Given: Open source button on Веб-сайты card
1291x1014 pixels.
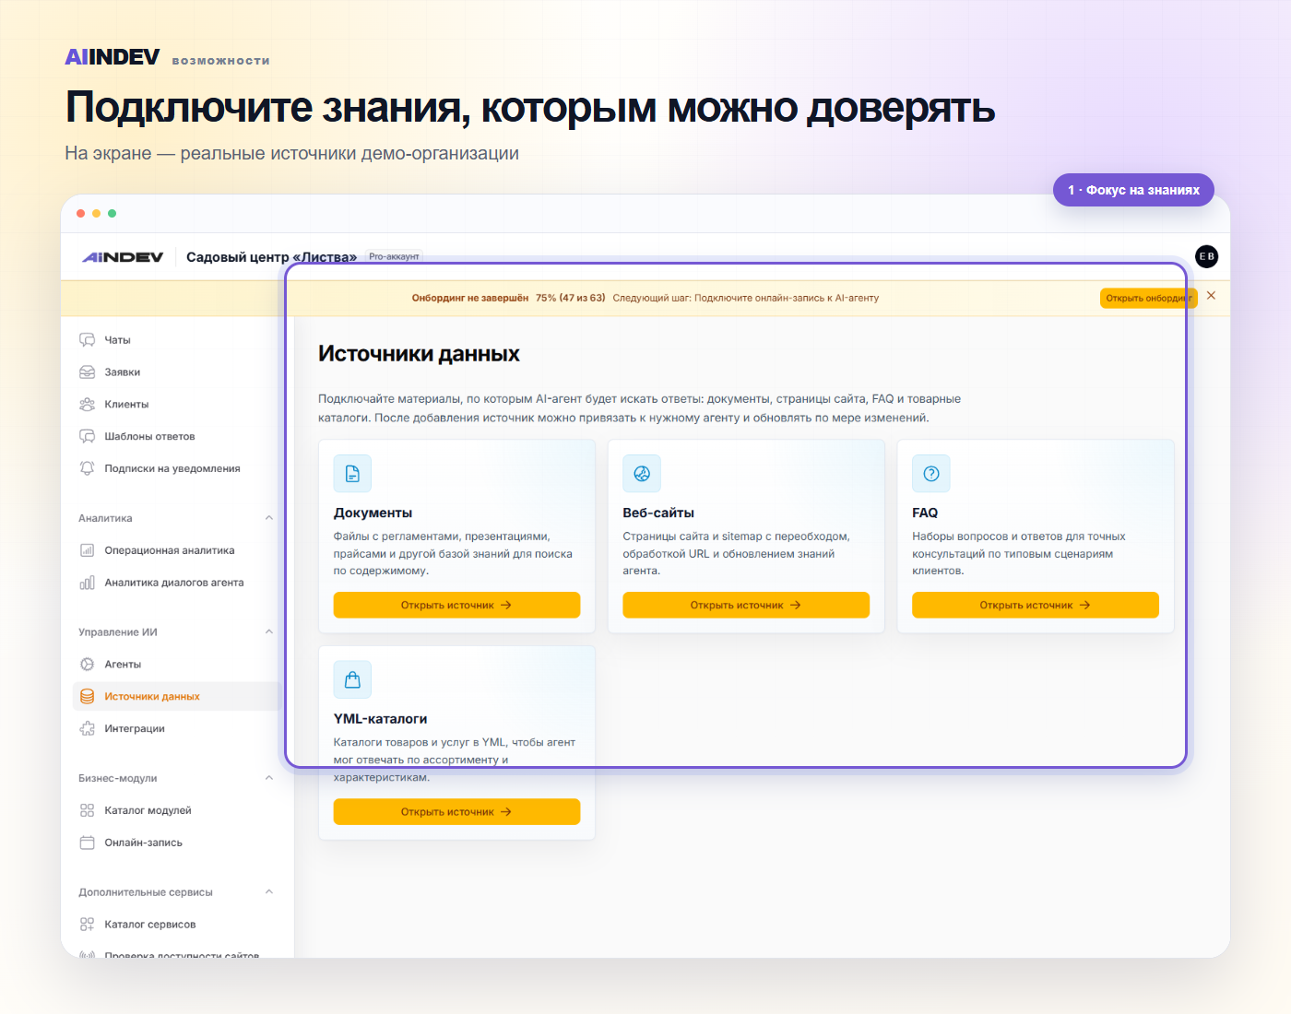Looking at the screenshot, I should click(746, 606).
